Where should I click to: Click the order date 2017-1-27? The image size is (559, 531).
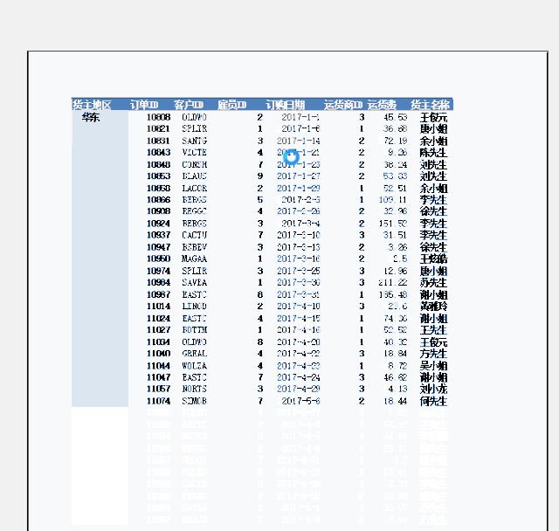click(299, 176)
